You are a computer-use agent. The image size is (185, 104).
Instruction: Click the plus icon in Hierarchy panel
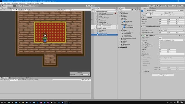tap(92, 10)
